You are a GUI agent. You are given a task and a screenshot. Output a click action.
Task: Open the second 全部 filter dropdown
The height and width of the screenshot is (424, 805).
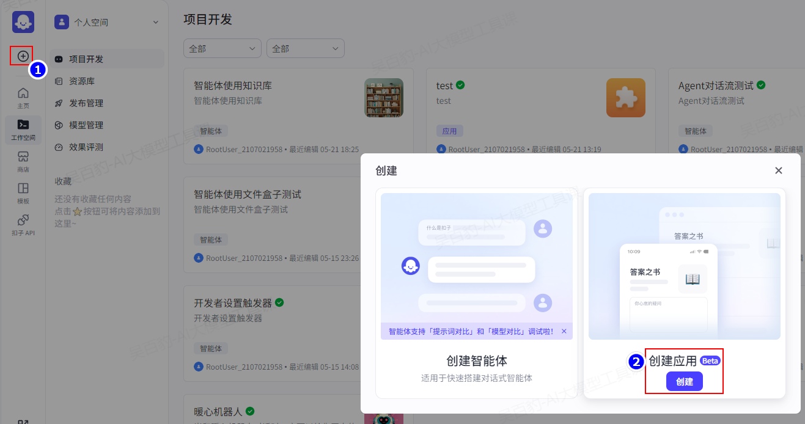[305, 48]
